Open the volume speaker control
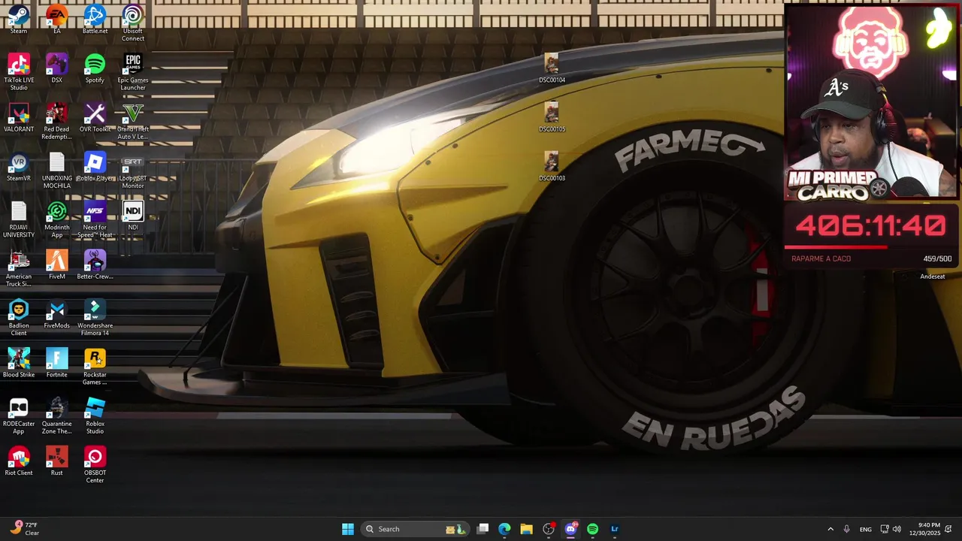 897,529
